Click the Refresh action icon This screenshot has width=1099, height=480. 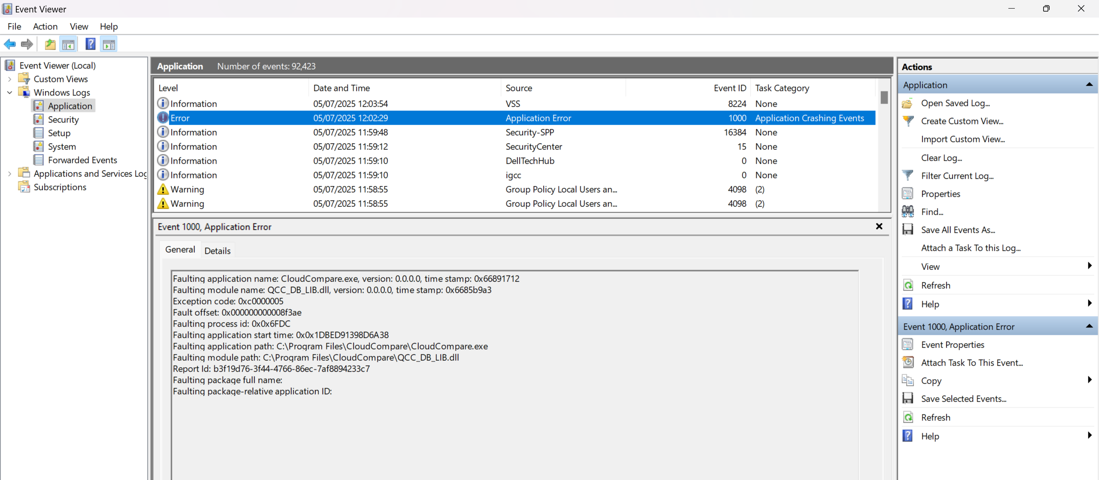[908, 285]
